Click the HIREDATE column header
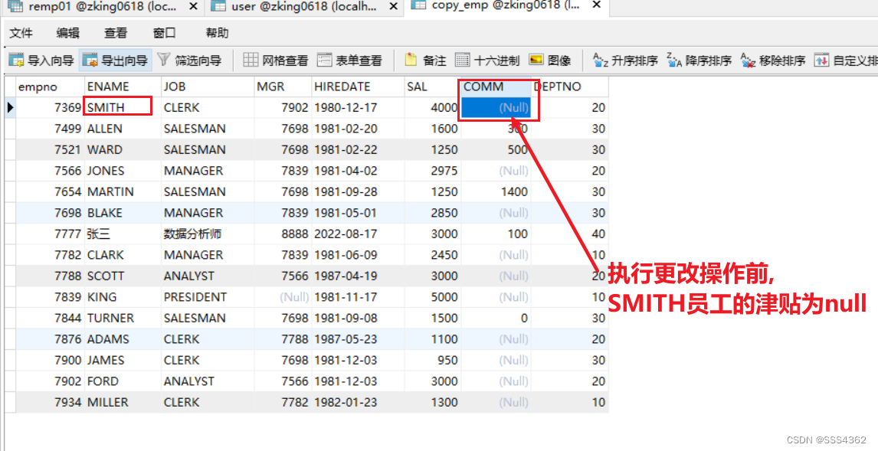 (x=358, y=87)
